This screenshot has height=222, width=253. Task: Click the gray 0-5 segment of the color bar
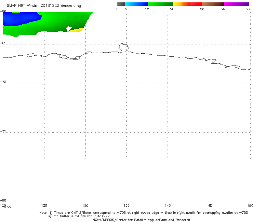121,4
